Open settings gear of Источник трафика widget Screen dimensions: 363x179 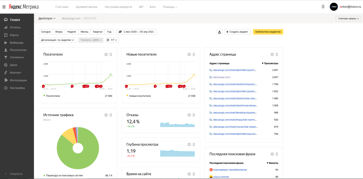click(106, 115)
